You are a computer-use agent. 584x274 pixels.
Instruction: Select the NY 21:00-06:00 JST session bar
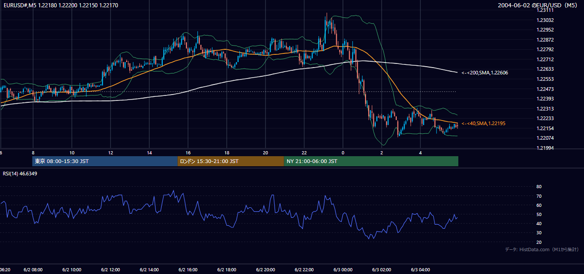[x=371, y=161]
